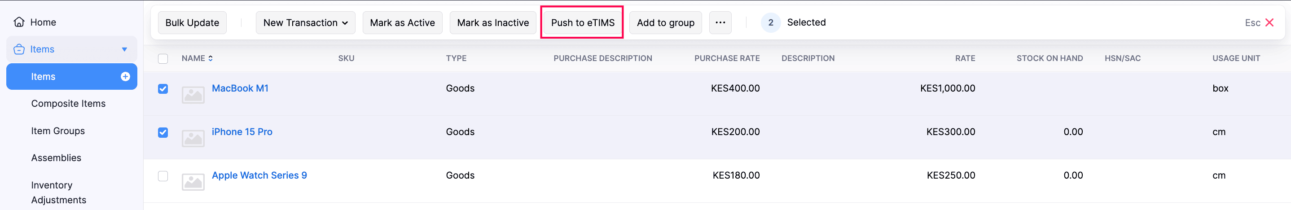Open the Apple Watch Series 9 link
1291x210 pixels.
point(259,175)
